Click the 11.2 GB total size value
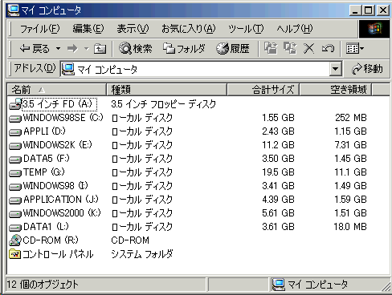 point(278,145)
